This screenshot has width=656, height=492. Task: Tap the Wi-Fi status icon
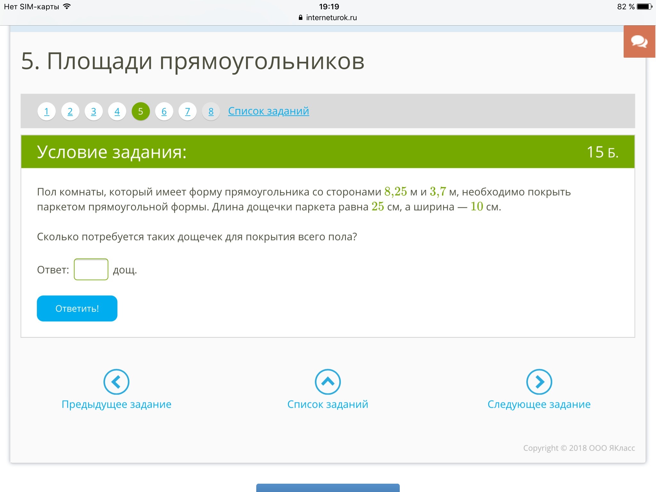coord(67,6)
